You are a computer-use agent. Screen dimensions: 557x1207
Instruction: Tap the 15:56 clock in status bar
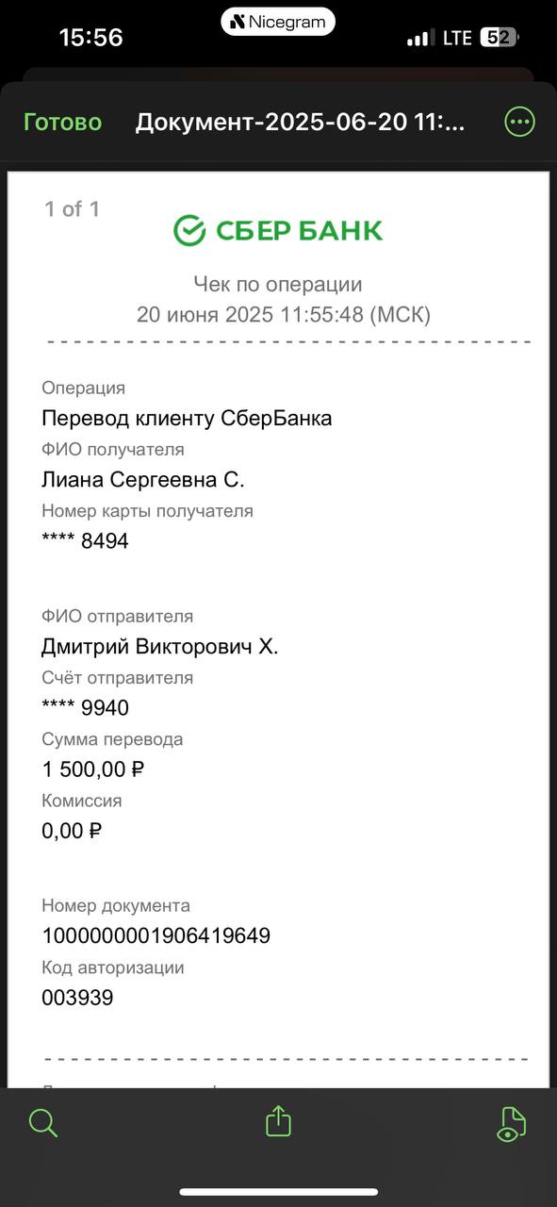click(91, 38)
